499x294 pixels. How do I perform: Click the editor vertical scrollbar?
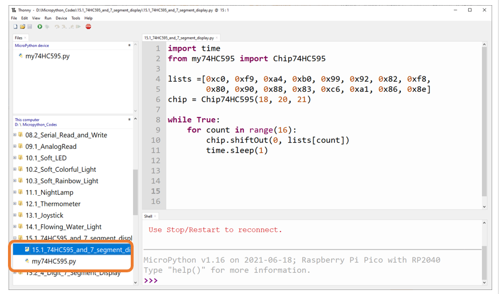[x=484, y=121]
